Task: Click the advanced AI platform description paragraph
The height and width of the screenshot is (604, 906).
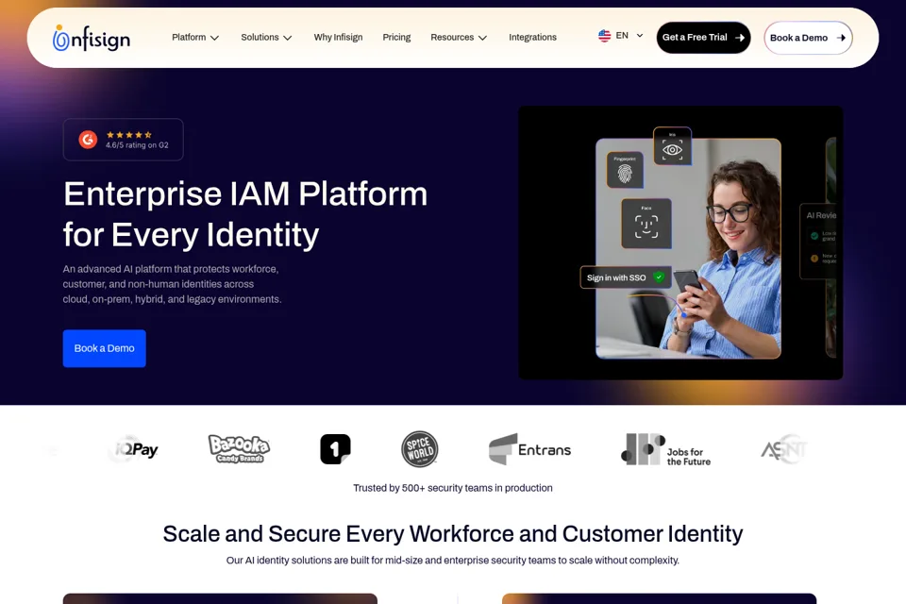Action: tap(172, 284)
